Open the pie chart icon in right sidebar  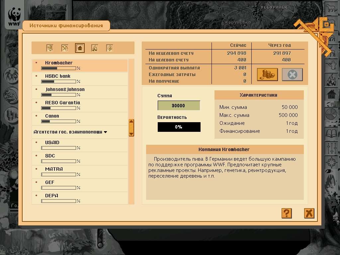[x=332, y=114]
